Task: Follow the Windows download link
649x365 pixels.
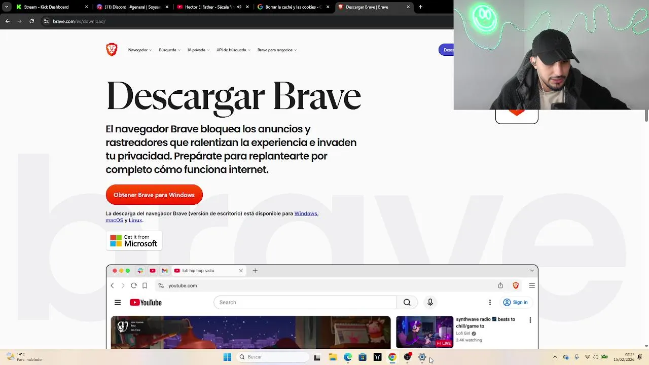Action: click(x=306, y=213)
